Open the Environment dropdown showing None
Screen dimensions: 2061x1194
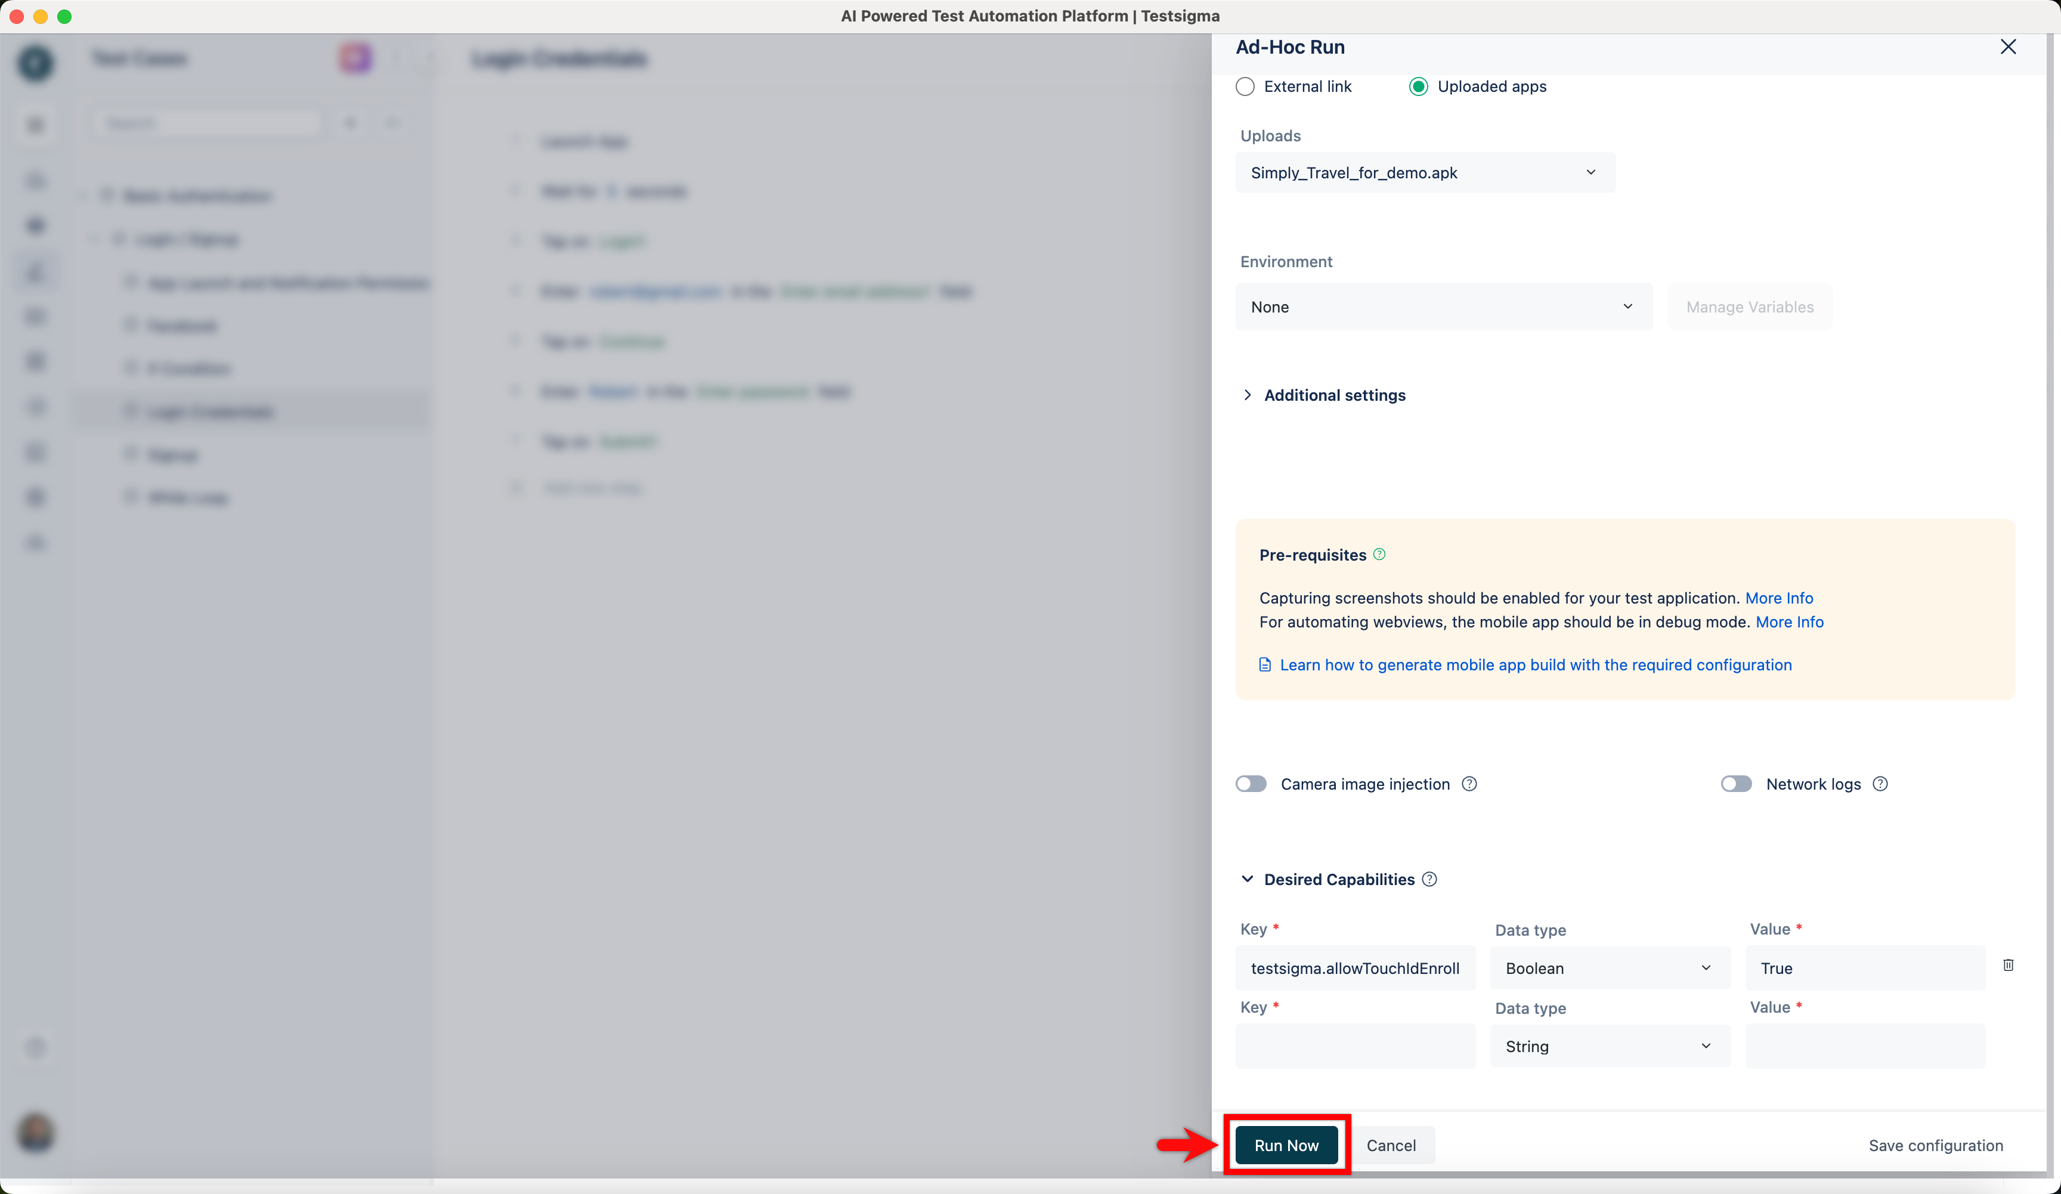(1443, 307)
